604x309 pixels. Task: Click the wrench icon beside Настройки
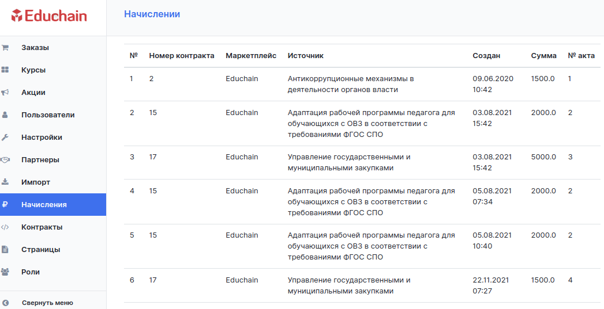(x=5, y=137)
